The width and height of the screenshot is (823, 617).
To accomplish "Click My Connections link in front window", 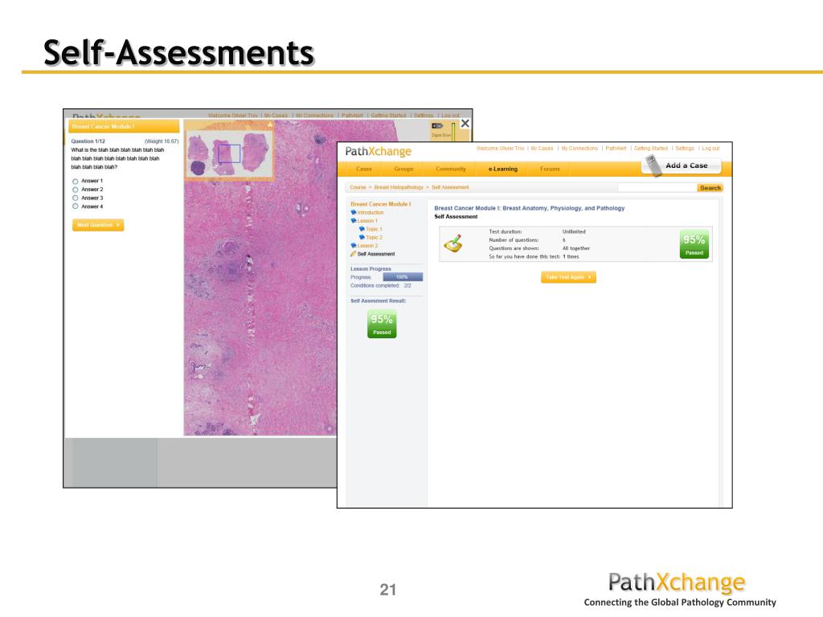I will 579,149.
